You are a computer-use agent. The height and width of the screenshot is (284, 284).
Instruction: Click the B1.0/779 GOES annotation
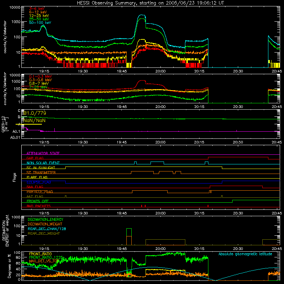point(35,113)
